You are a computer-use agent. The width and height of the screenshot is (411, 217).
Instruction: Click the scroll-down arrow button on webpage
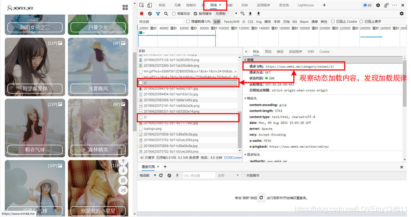(123, 170)
